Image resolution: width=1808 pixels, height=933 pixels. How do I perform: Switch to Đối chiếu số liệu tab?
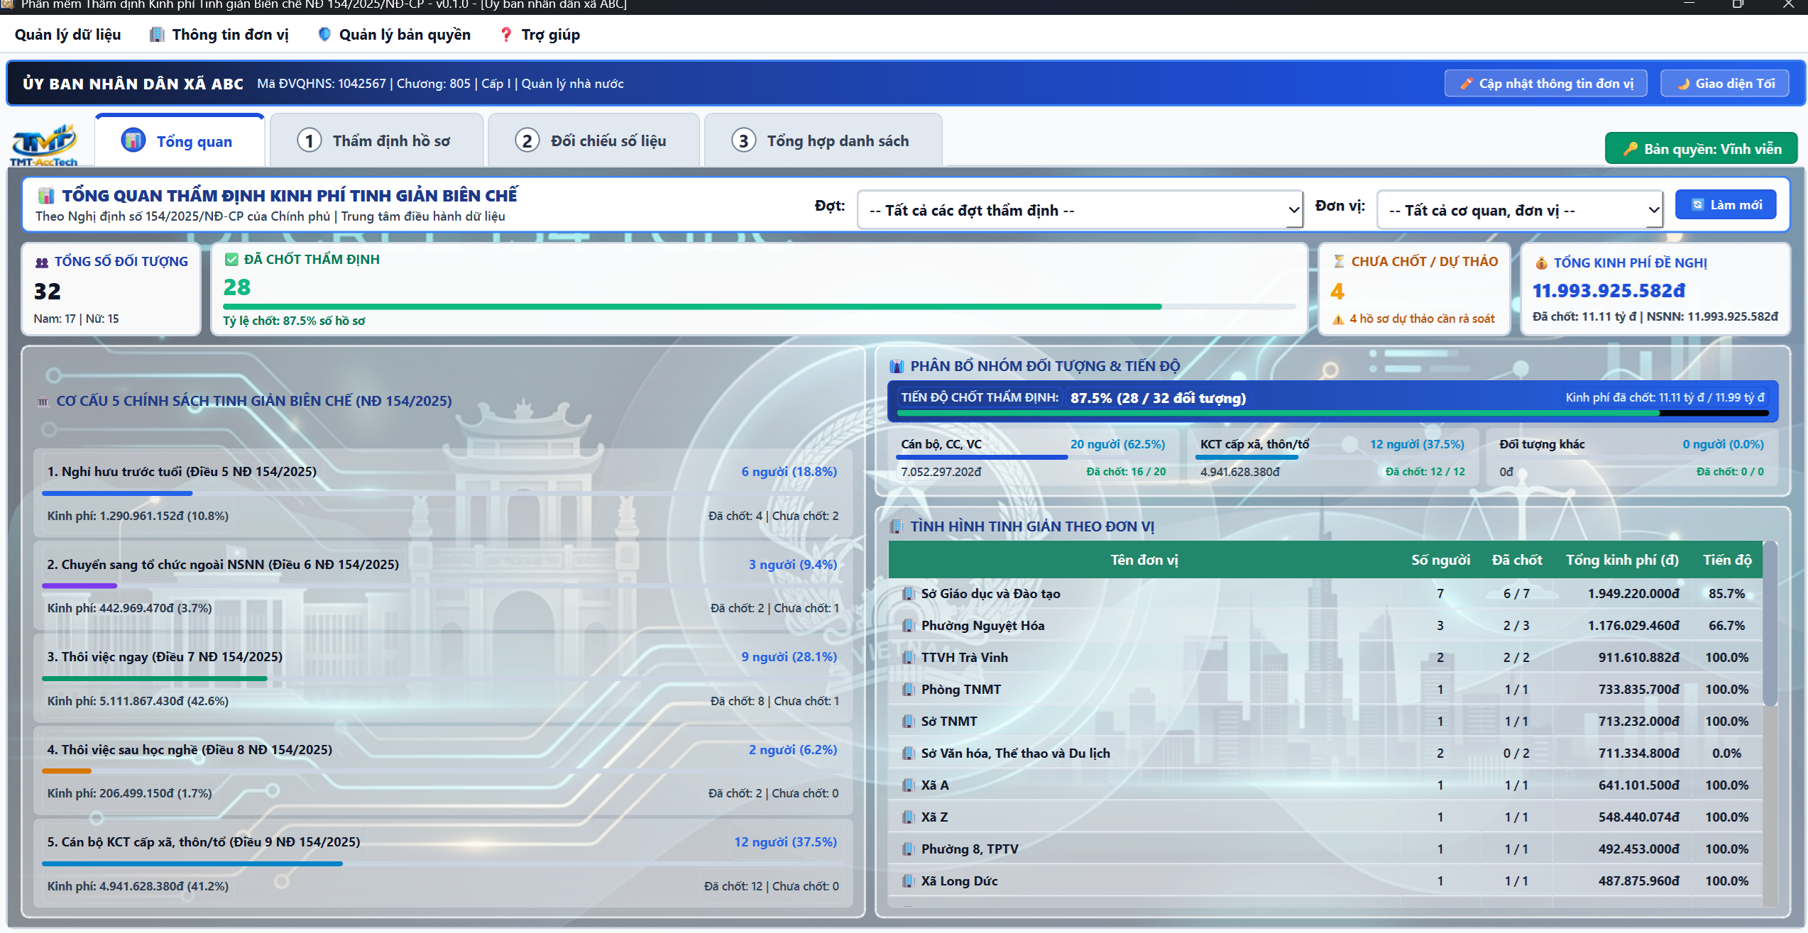593,140
